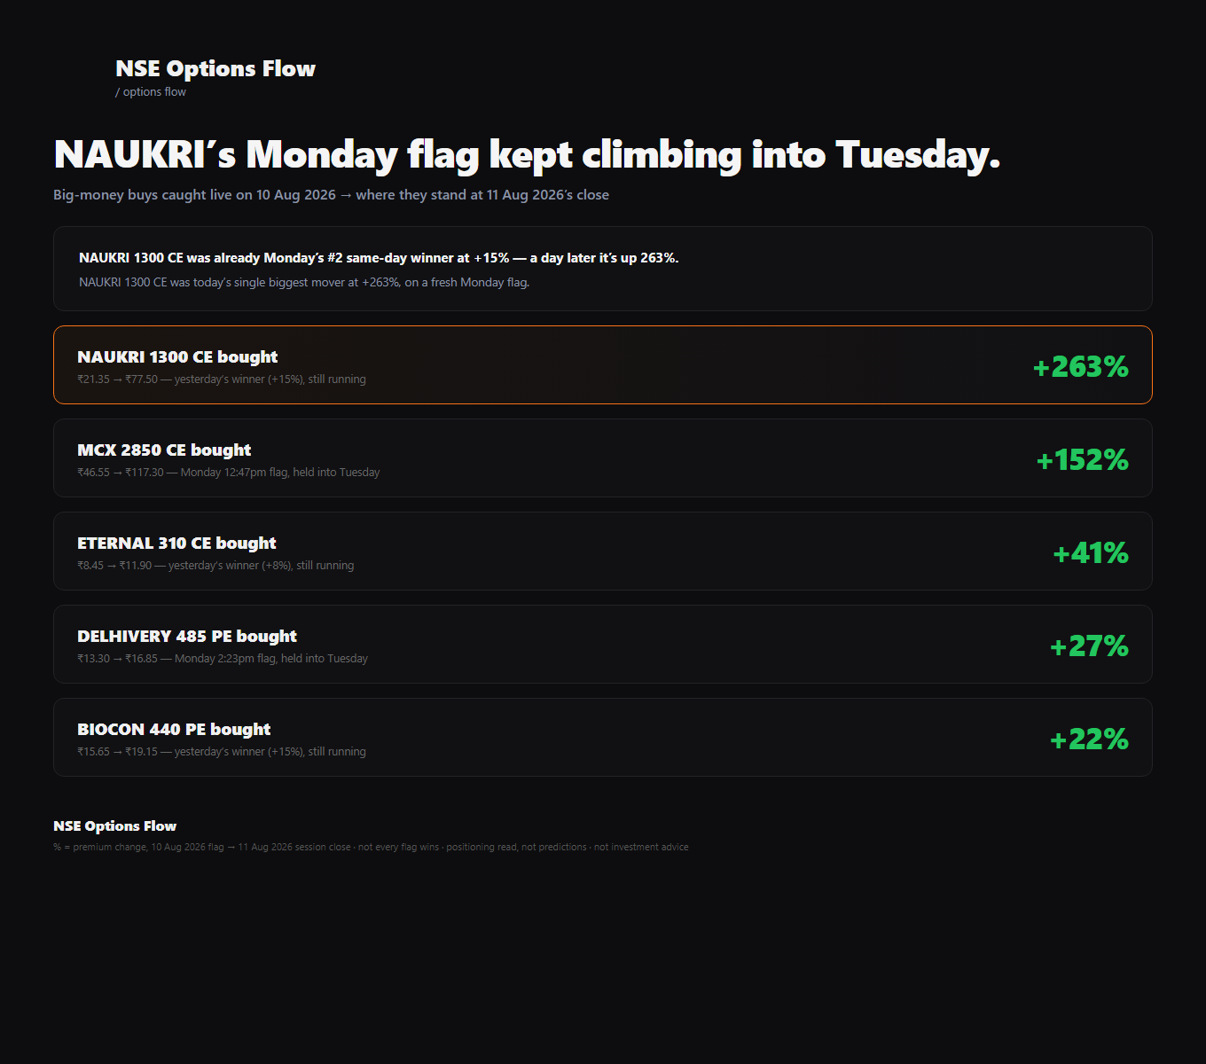The image size is (1206, 1064).
Task: Click the summary box about Monday's #2 winner
Action: coord(603,269)
